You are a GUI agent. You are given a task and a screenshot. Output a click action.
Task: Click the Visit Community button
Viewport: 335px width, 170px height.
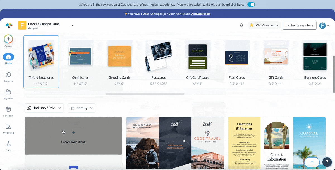(264, 25)
